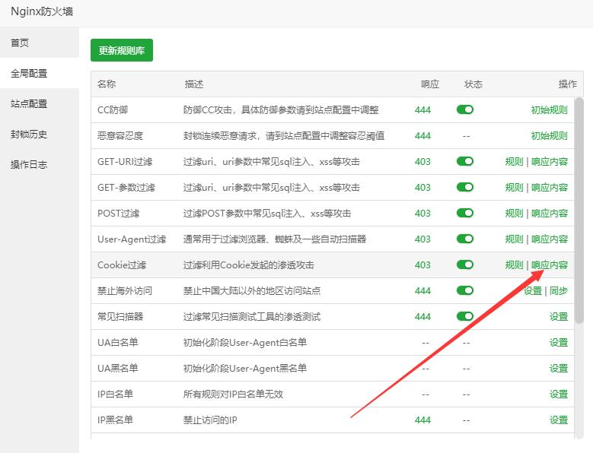
Task: Click the 403 response code for Cookie过滤
Action: [x=422, y=265]
